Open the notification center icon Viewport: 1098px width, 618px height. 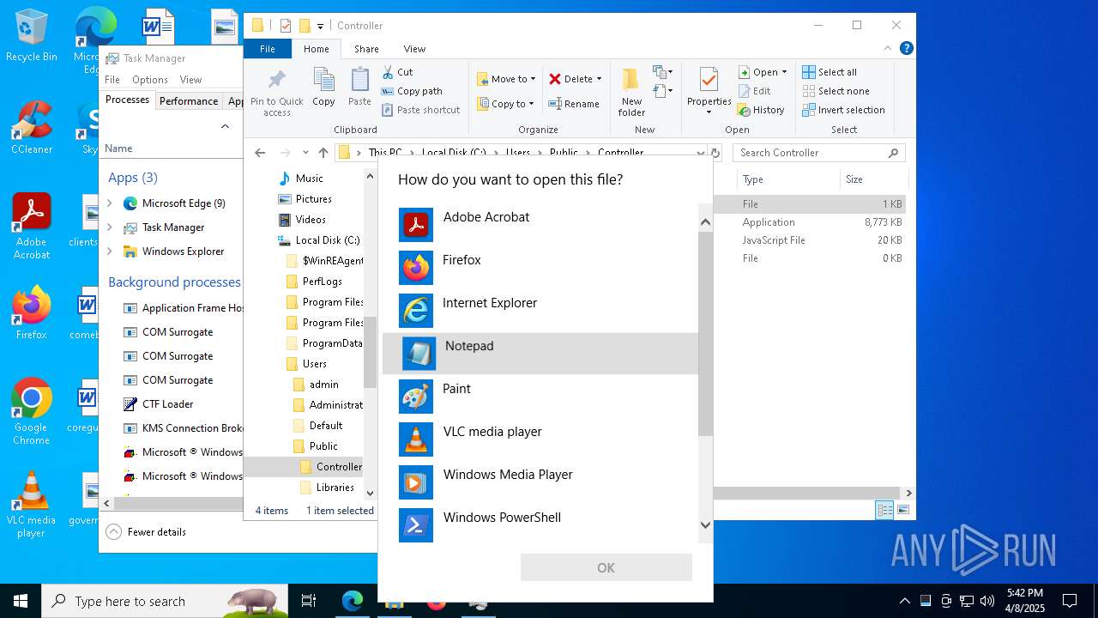tap(1070, 601)
